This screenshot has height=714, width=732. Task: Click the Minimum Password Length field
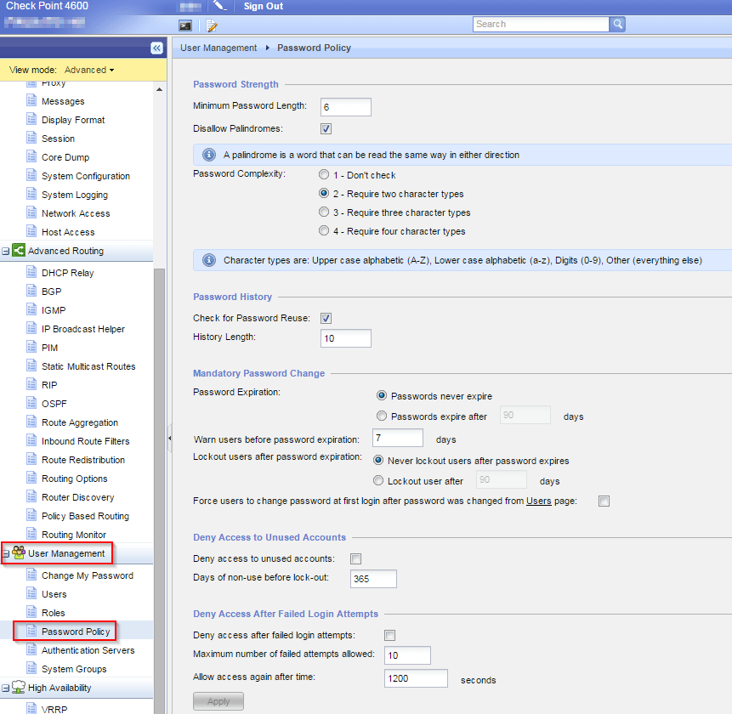coord(345,106)
